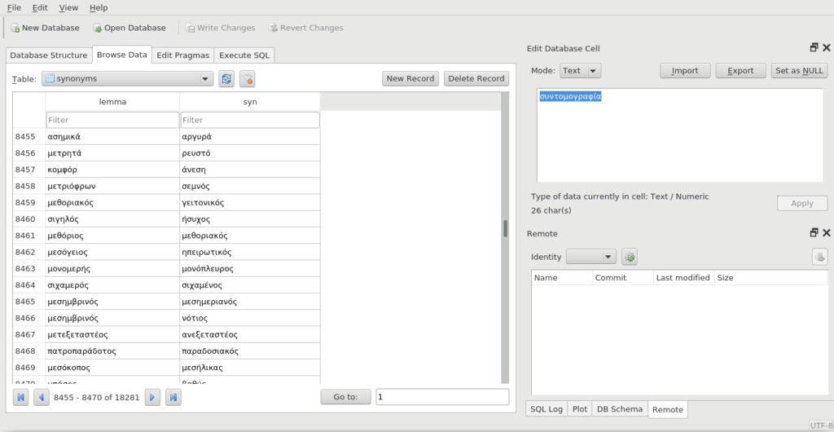834x432 pixels.
Task: Select cell μονόπλευρος in syn column
Action: tap(250, 269)
